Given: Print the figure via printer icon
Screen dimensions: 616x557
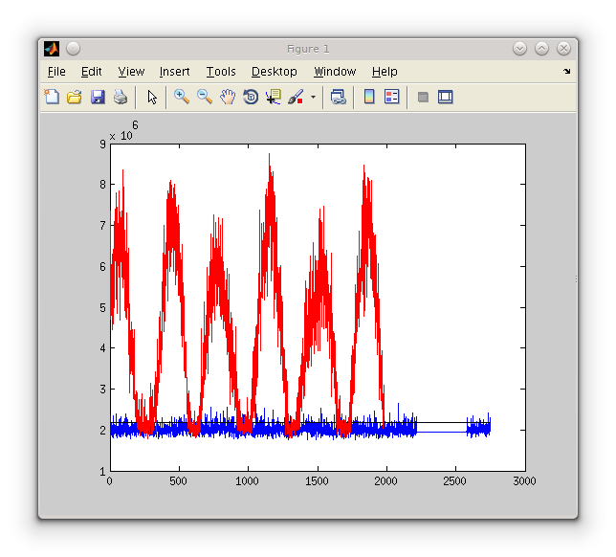Looking at the screenshot, I should pyautogui.click(x=121, y=97).
